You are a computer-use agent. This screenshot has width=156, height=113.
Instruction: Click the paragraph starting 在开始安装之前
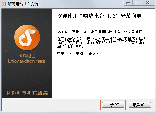point(101,42)
